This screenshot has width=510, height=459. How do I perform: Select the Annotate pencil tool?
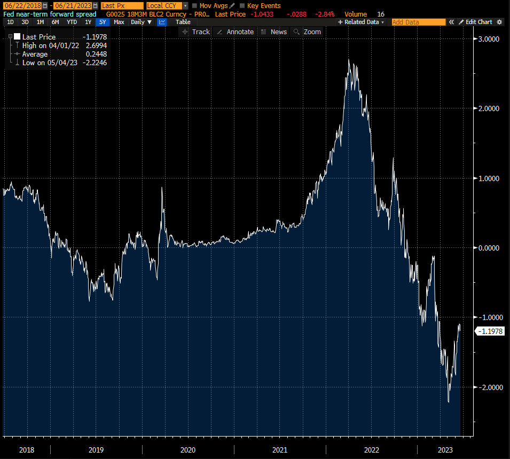[x=235, y=32]
